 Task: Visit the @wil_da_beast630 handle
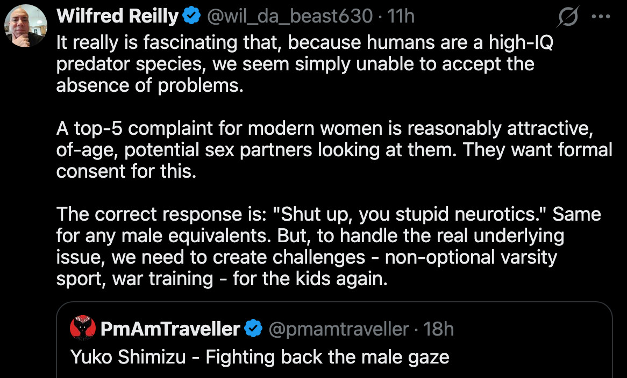pos(289,17)
